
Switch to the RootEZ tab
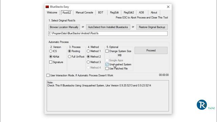pos(67,13)
